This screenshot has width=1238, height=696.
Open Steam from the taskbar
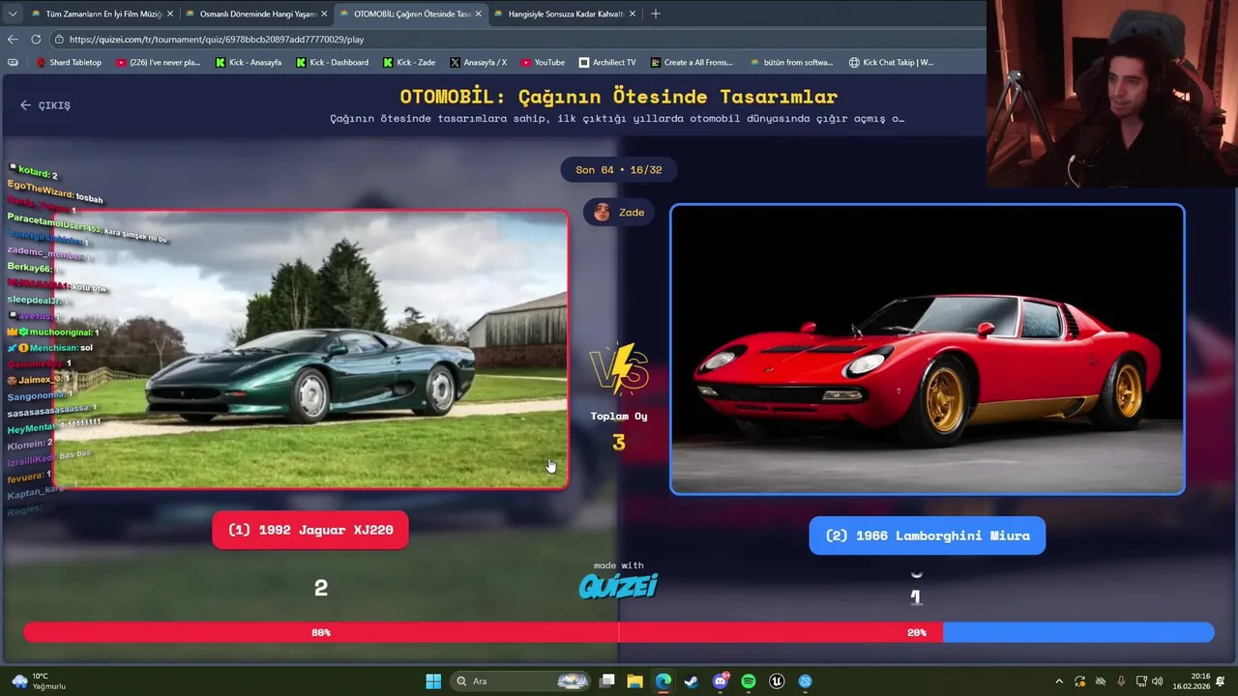(x=692, y=681)
